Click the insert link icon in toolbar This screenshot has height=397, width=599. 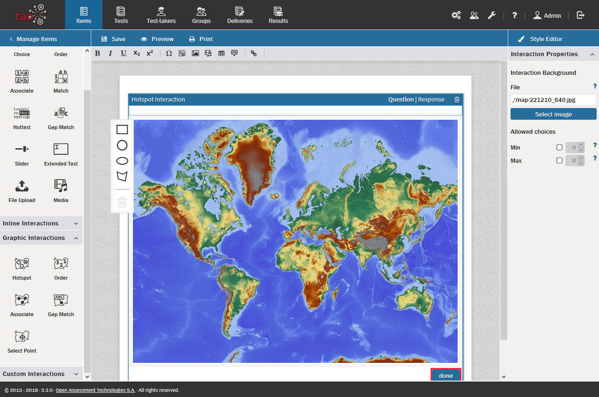(x=254, y=53)
